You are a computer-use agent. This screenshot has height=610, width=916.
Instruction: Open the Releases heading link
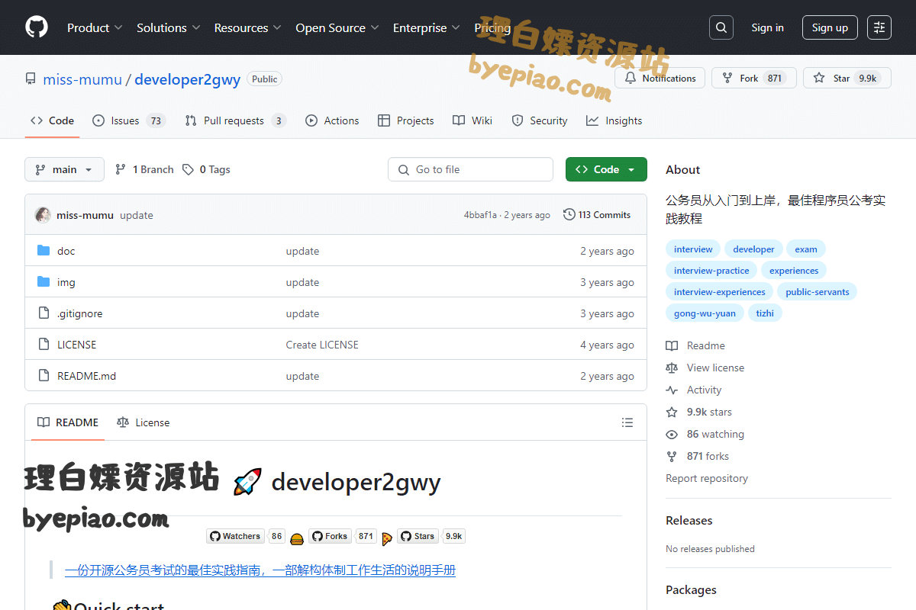point(689,520)
